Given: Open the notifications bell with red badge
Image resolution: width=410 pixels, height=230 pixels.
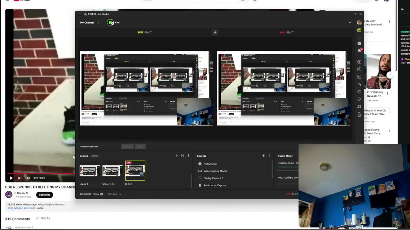Looking at the screenshot, I should (359, 50).
